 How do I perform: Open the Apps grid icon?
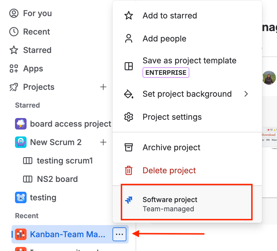(14, 69)
